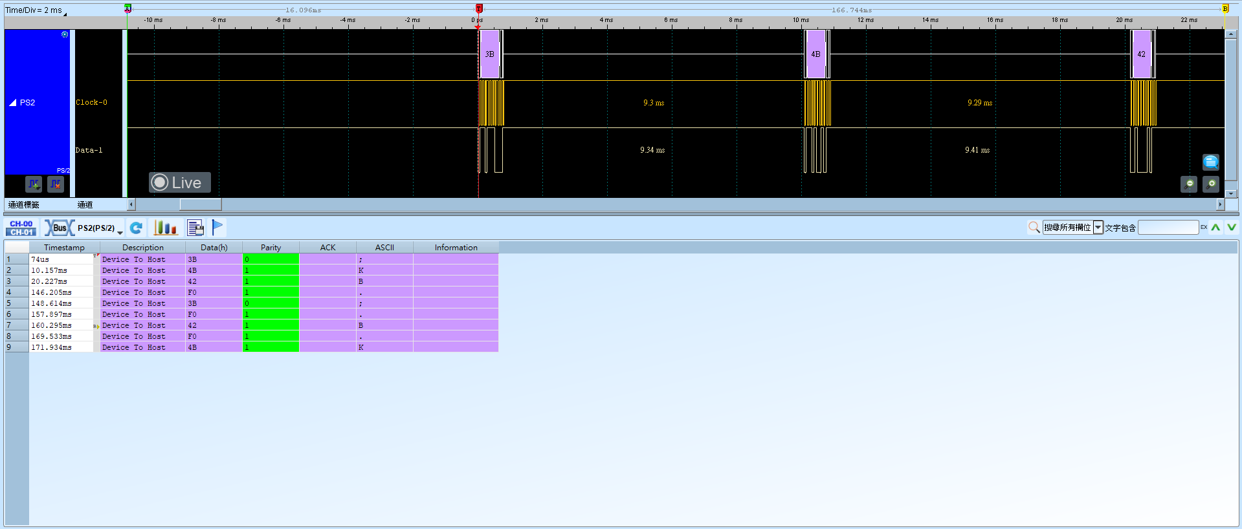1242x529 pixels.
Task: Jump to previous search result arrow
Action: 1215,227
